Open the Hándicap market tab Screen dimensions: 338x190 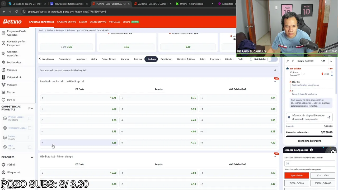click(x=151, y=59)
